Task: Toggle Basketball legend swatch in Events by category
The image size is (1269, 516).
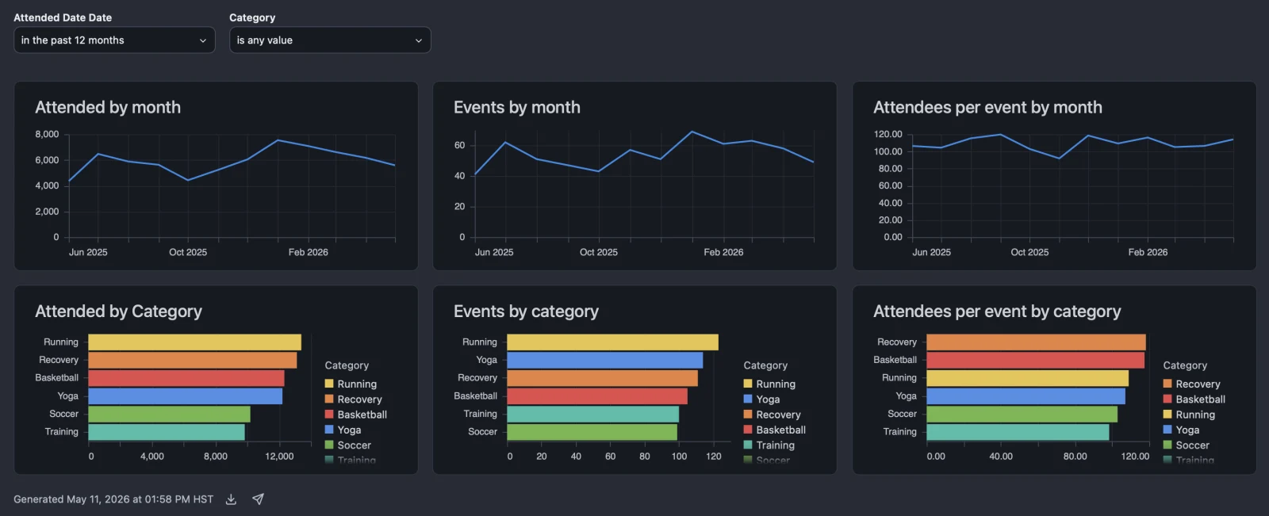Action: coord(748,430)
